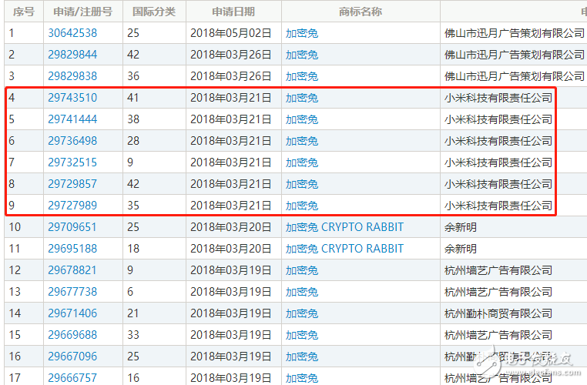Click registration number 29709651
This screenshot has width=587, height=385.
point(72,227)
